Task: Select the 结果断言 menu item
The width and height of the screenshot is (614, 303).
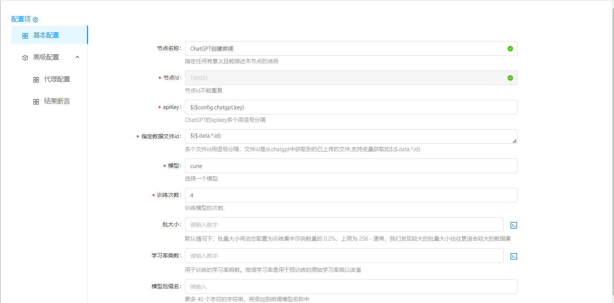Action: pos(57,101)
